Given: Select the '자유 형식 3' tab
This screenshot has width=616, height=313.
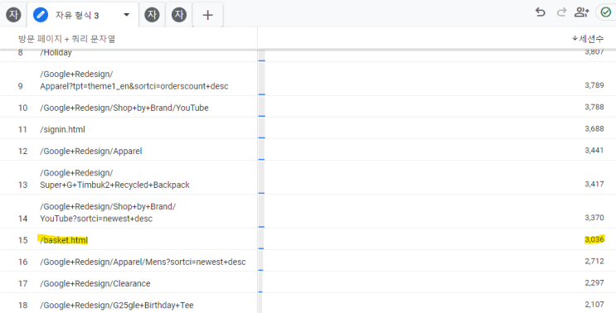Looking at the screenshot, I should click(83, 15).
